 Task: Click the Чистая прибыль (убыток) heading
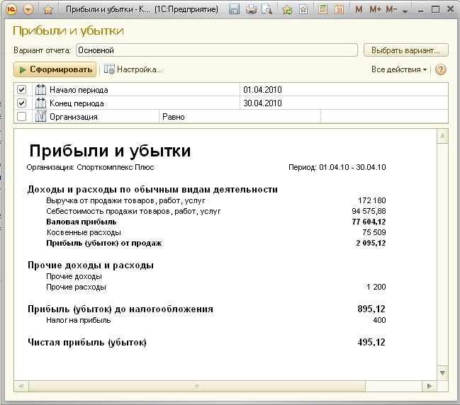point(87,342)
